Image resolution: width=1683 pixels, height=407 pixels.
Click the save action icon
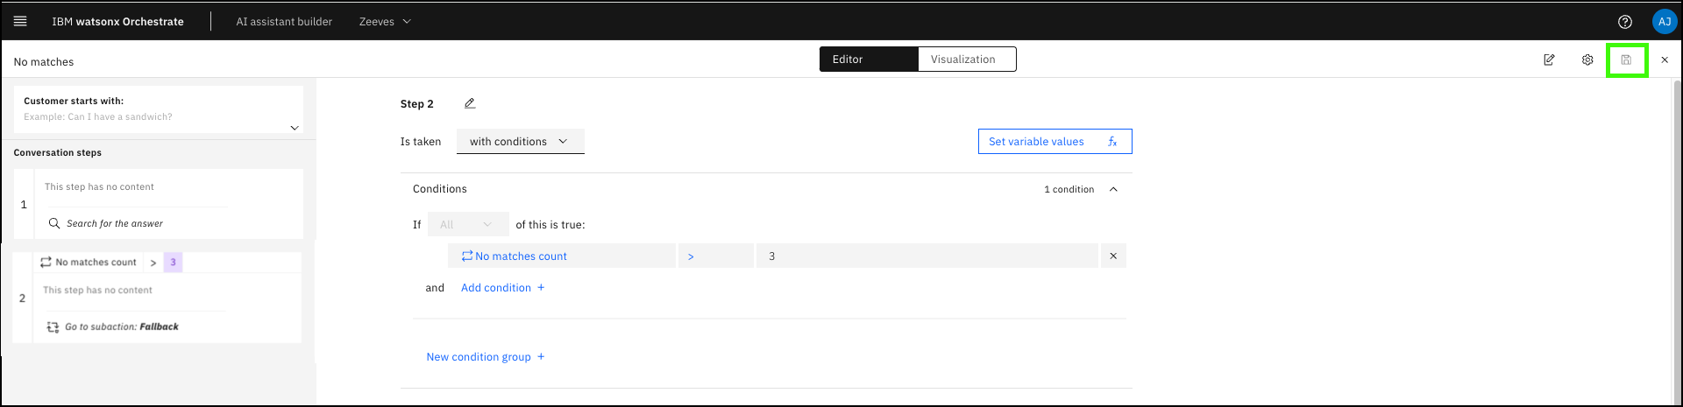(x=1626, y=60)
